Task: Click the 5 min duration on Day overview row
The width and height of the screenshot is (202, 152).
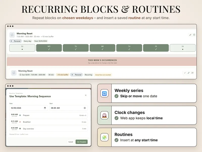Action: (84, 129)
